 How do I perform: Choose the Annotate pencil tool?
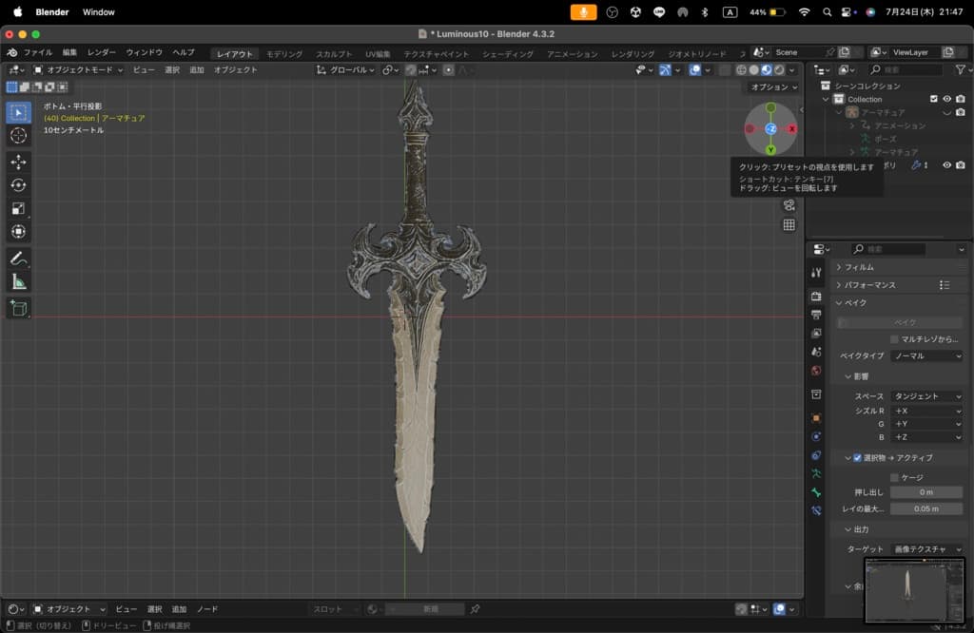click(18, 259)
